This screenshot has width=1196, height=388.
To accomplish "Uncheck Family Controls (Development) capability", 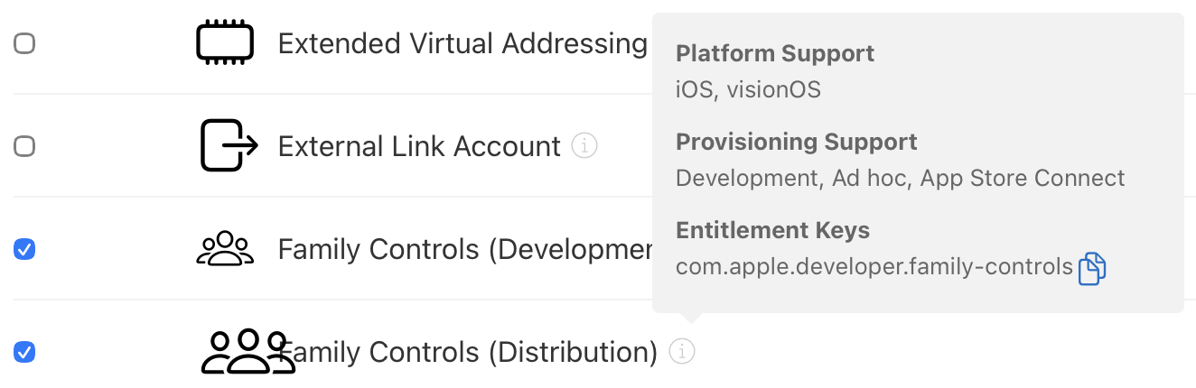I will tap(25, 249).
